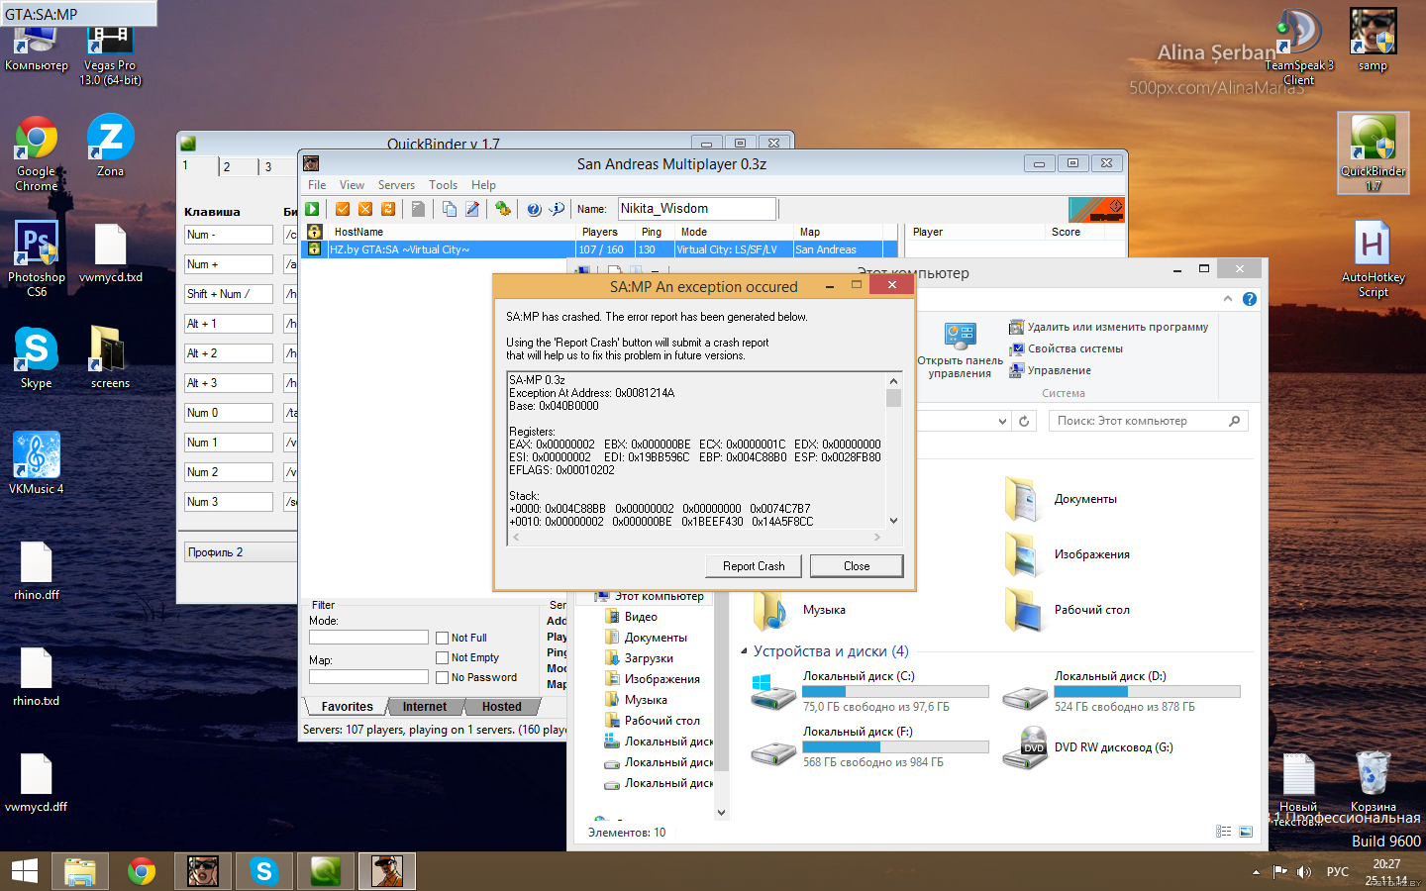Click the About info icon in SA-MP toolbar
The image size is (1426, 891).
(557, 209)
